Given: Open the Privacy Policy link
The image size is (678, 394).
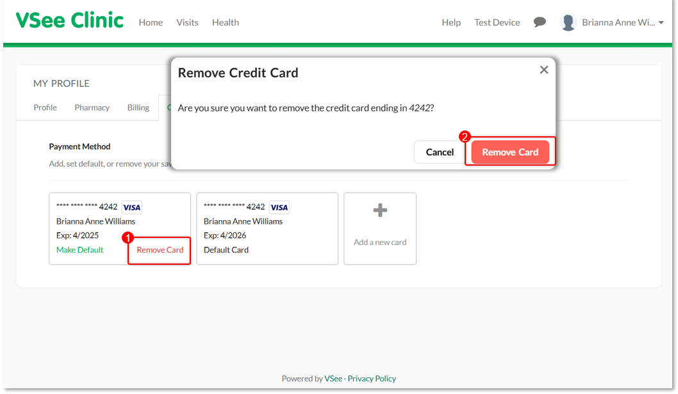Looking at the screenshot, I should [372, 379].
